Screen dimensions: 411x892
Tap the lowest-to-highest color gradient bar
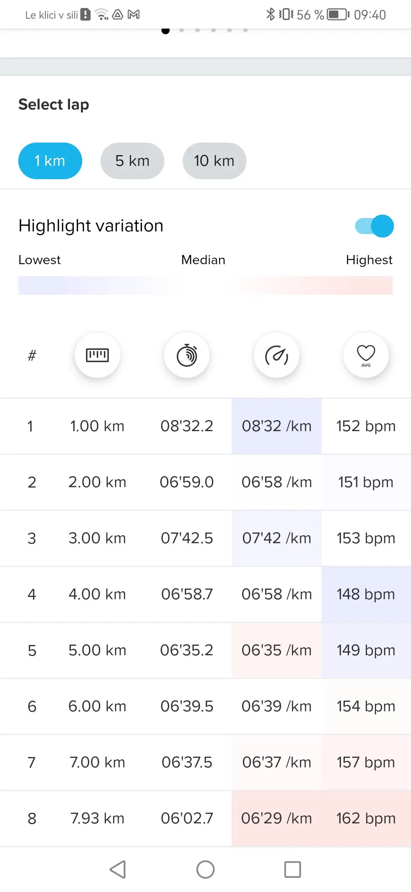click(205, 286)
